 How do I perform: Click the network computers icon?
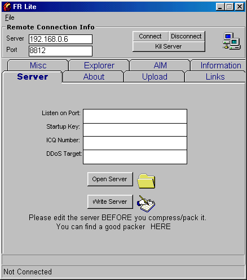(x=232, y=41)
